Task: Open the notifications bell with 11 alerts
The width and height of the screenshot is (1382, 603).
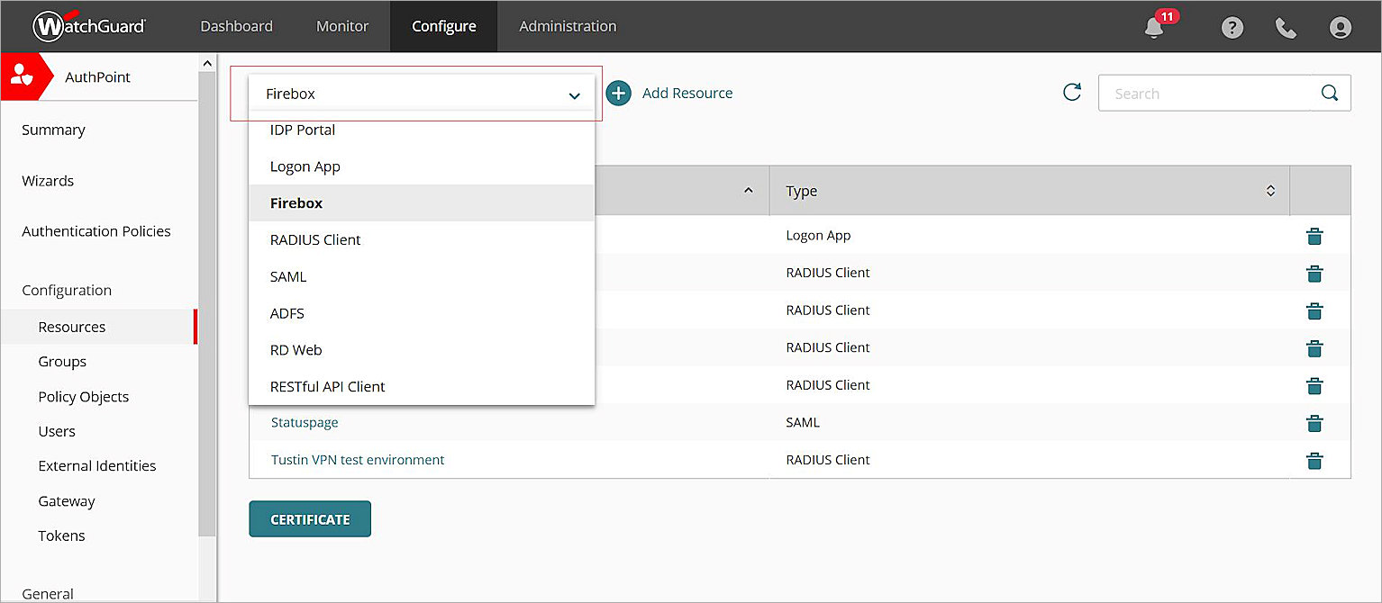Action: coord(1154,27)
